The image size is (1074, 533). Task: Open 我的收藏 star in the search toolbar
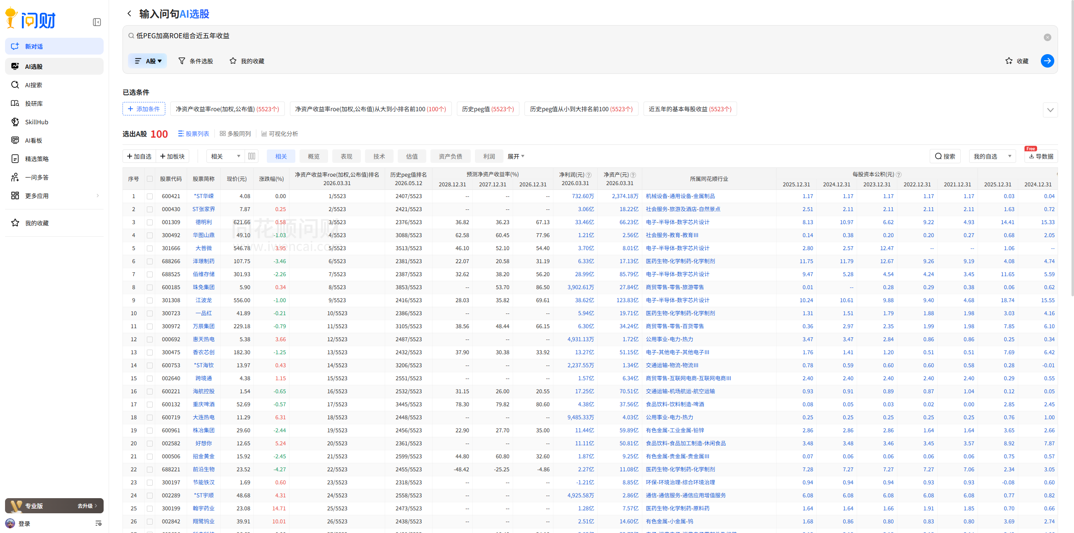[247, 61]
